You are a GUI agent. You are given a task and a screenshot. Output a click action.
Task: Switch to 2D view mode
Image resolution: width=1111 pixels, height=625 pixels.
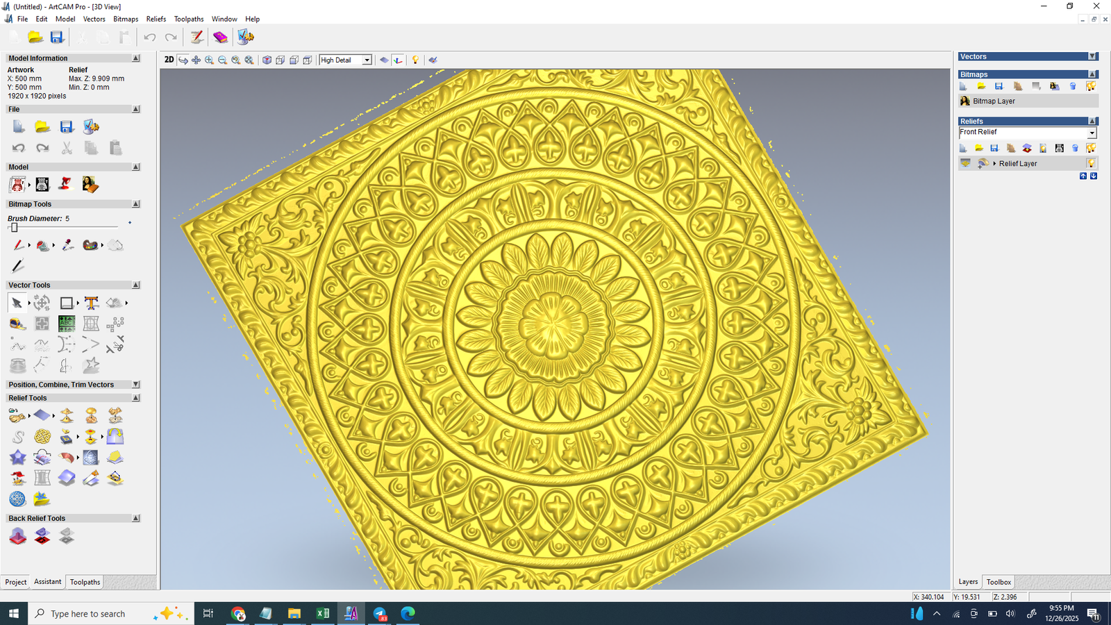[169, 60]
